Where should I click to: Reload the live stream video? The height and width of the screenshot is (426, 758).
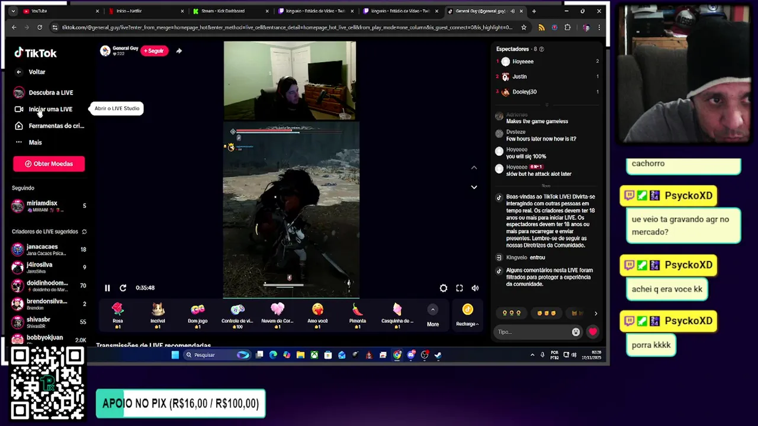tap(123, 288)
